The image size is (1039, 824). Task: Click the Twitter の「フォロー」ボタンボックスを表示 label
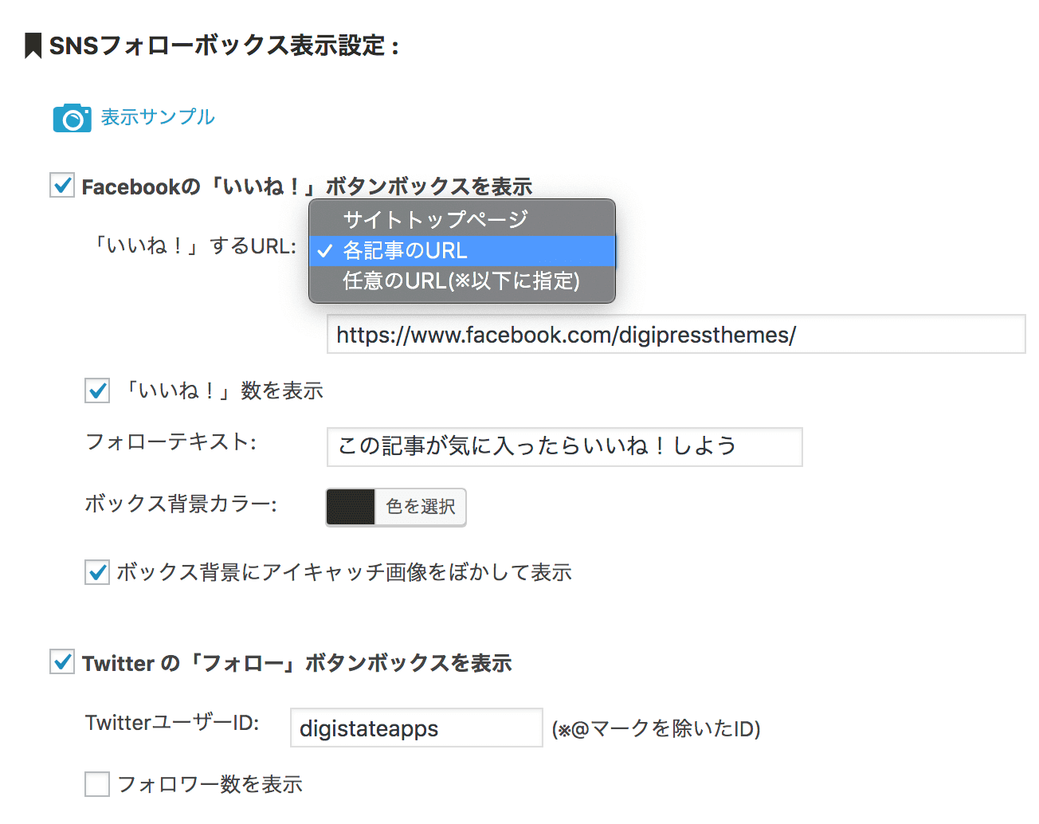coord(296,663)
